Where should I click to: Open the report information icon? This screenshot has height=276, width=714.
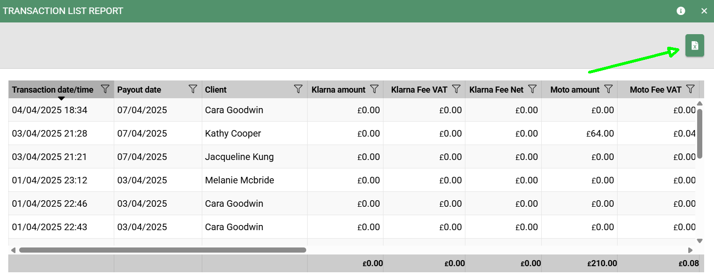point(681,11)
